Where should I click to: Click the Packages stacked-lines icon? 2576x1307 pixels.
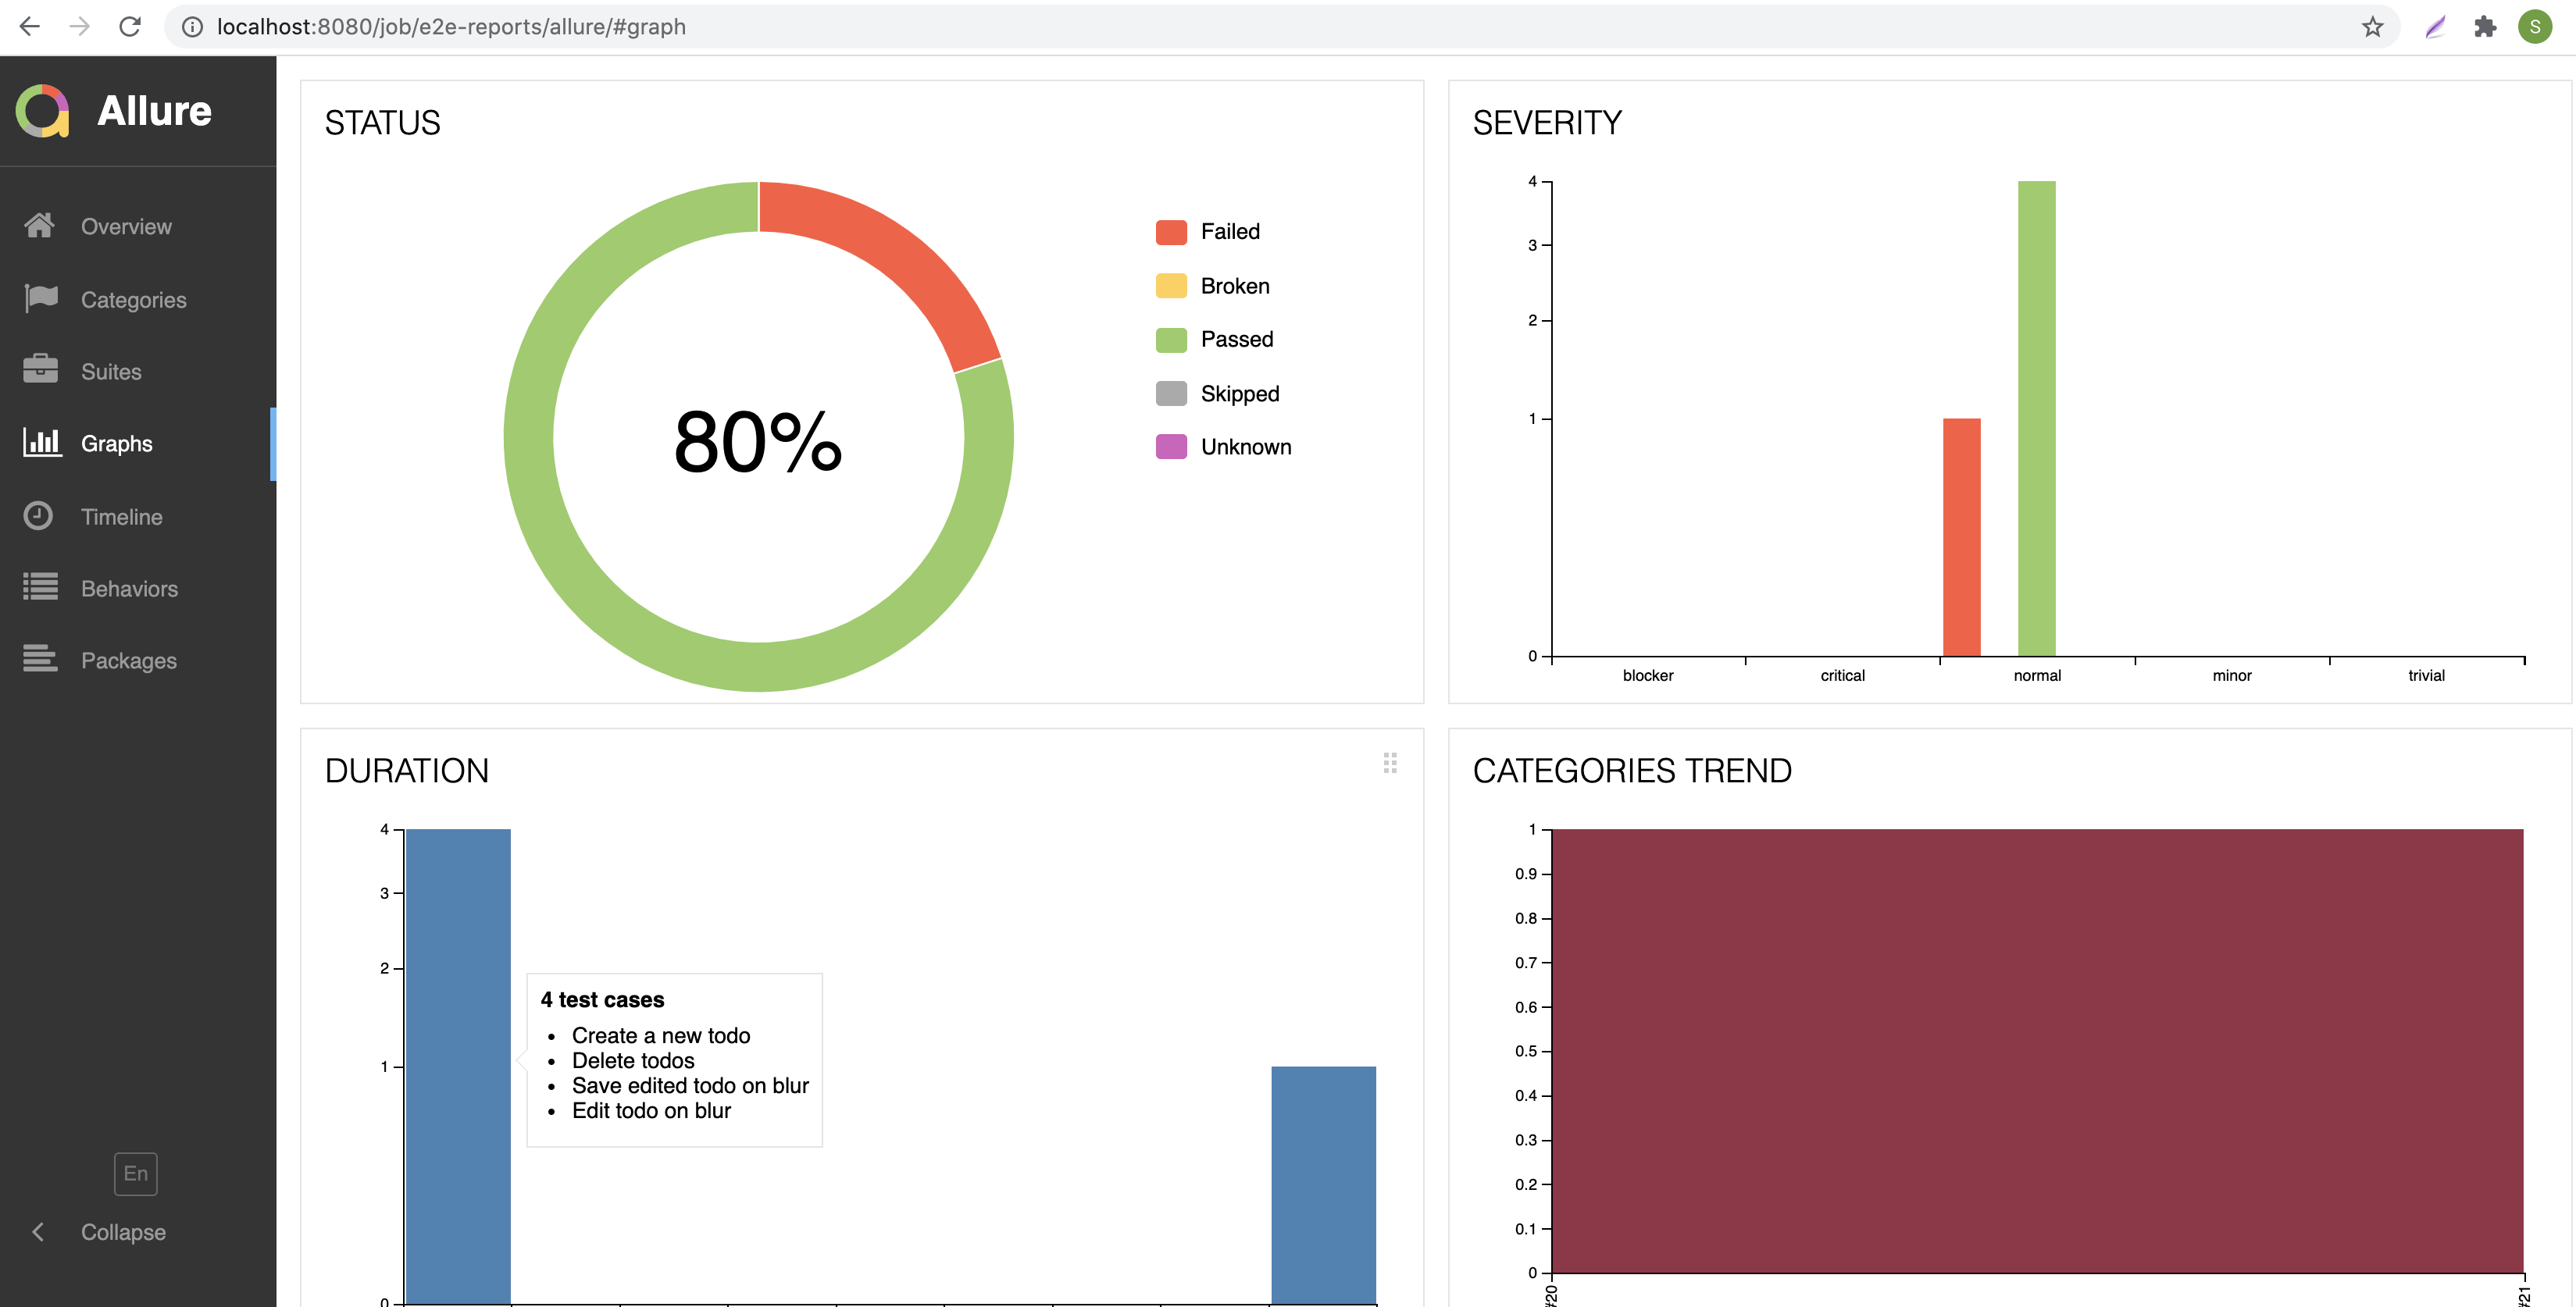(40, 658)
